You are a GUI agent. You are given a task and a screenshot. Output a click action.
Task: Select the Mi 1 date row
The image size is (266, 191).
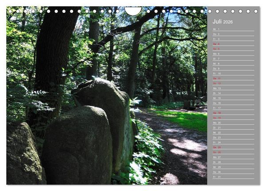234,29
